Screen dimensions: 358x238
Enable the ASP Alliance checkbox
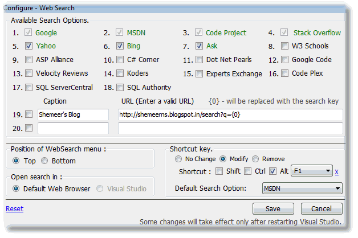29,59
